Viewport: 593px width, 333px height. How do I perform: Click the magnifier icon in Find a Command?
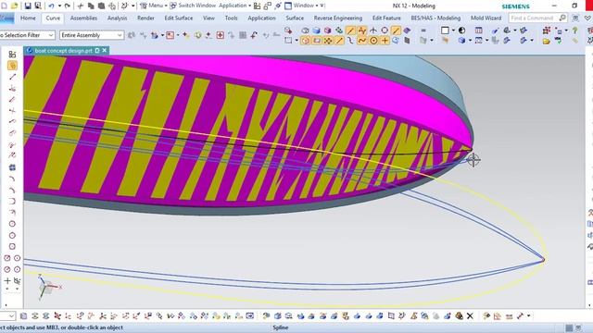(562, 18)
